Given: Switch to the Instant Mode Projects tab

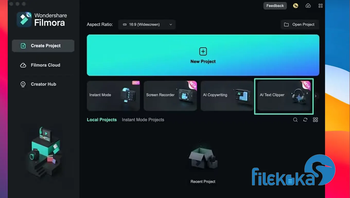Looking at the screenshot, I should (143, 120).
